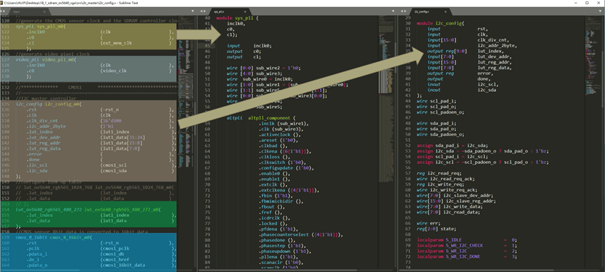
Task: Open the tab list dropdown of the top.v pane
Action: tap(192, 11)
